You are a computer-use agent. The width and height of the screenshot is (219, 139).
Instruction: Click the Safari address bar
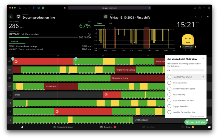pyautogui.click(x=109, y=8)
